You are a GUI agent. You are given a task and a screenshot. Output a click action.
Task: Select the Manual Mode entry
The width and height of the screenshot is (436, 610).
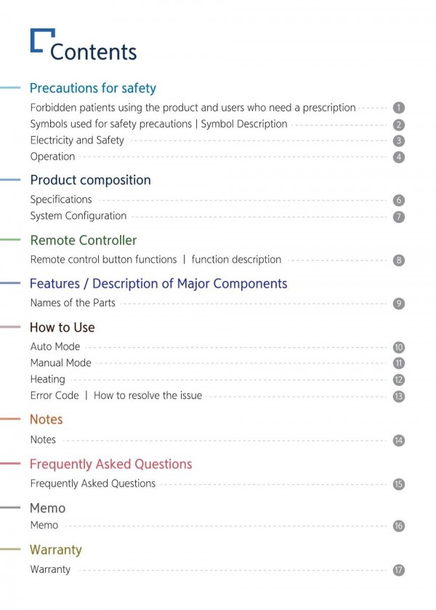[60, 363]
